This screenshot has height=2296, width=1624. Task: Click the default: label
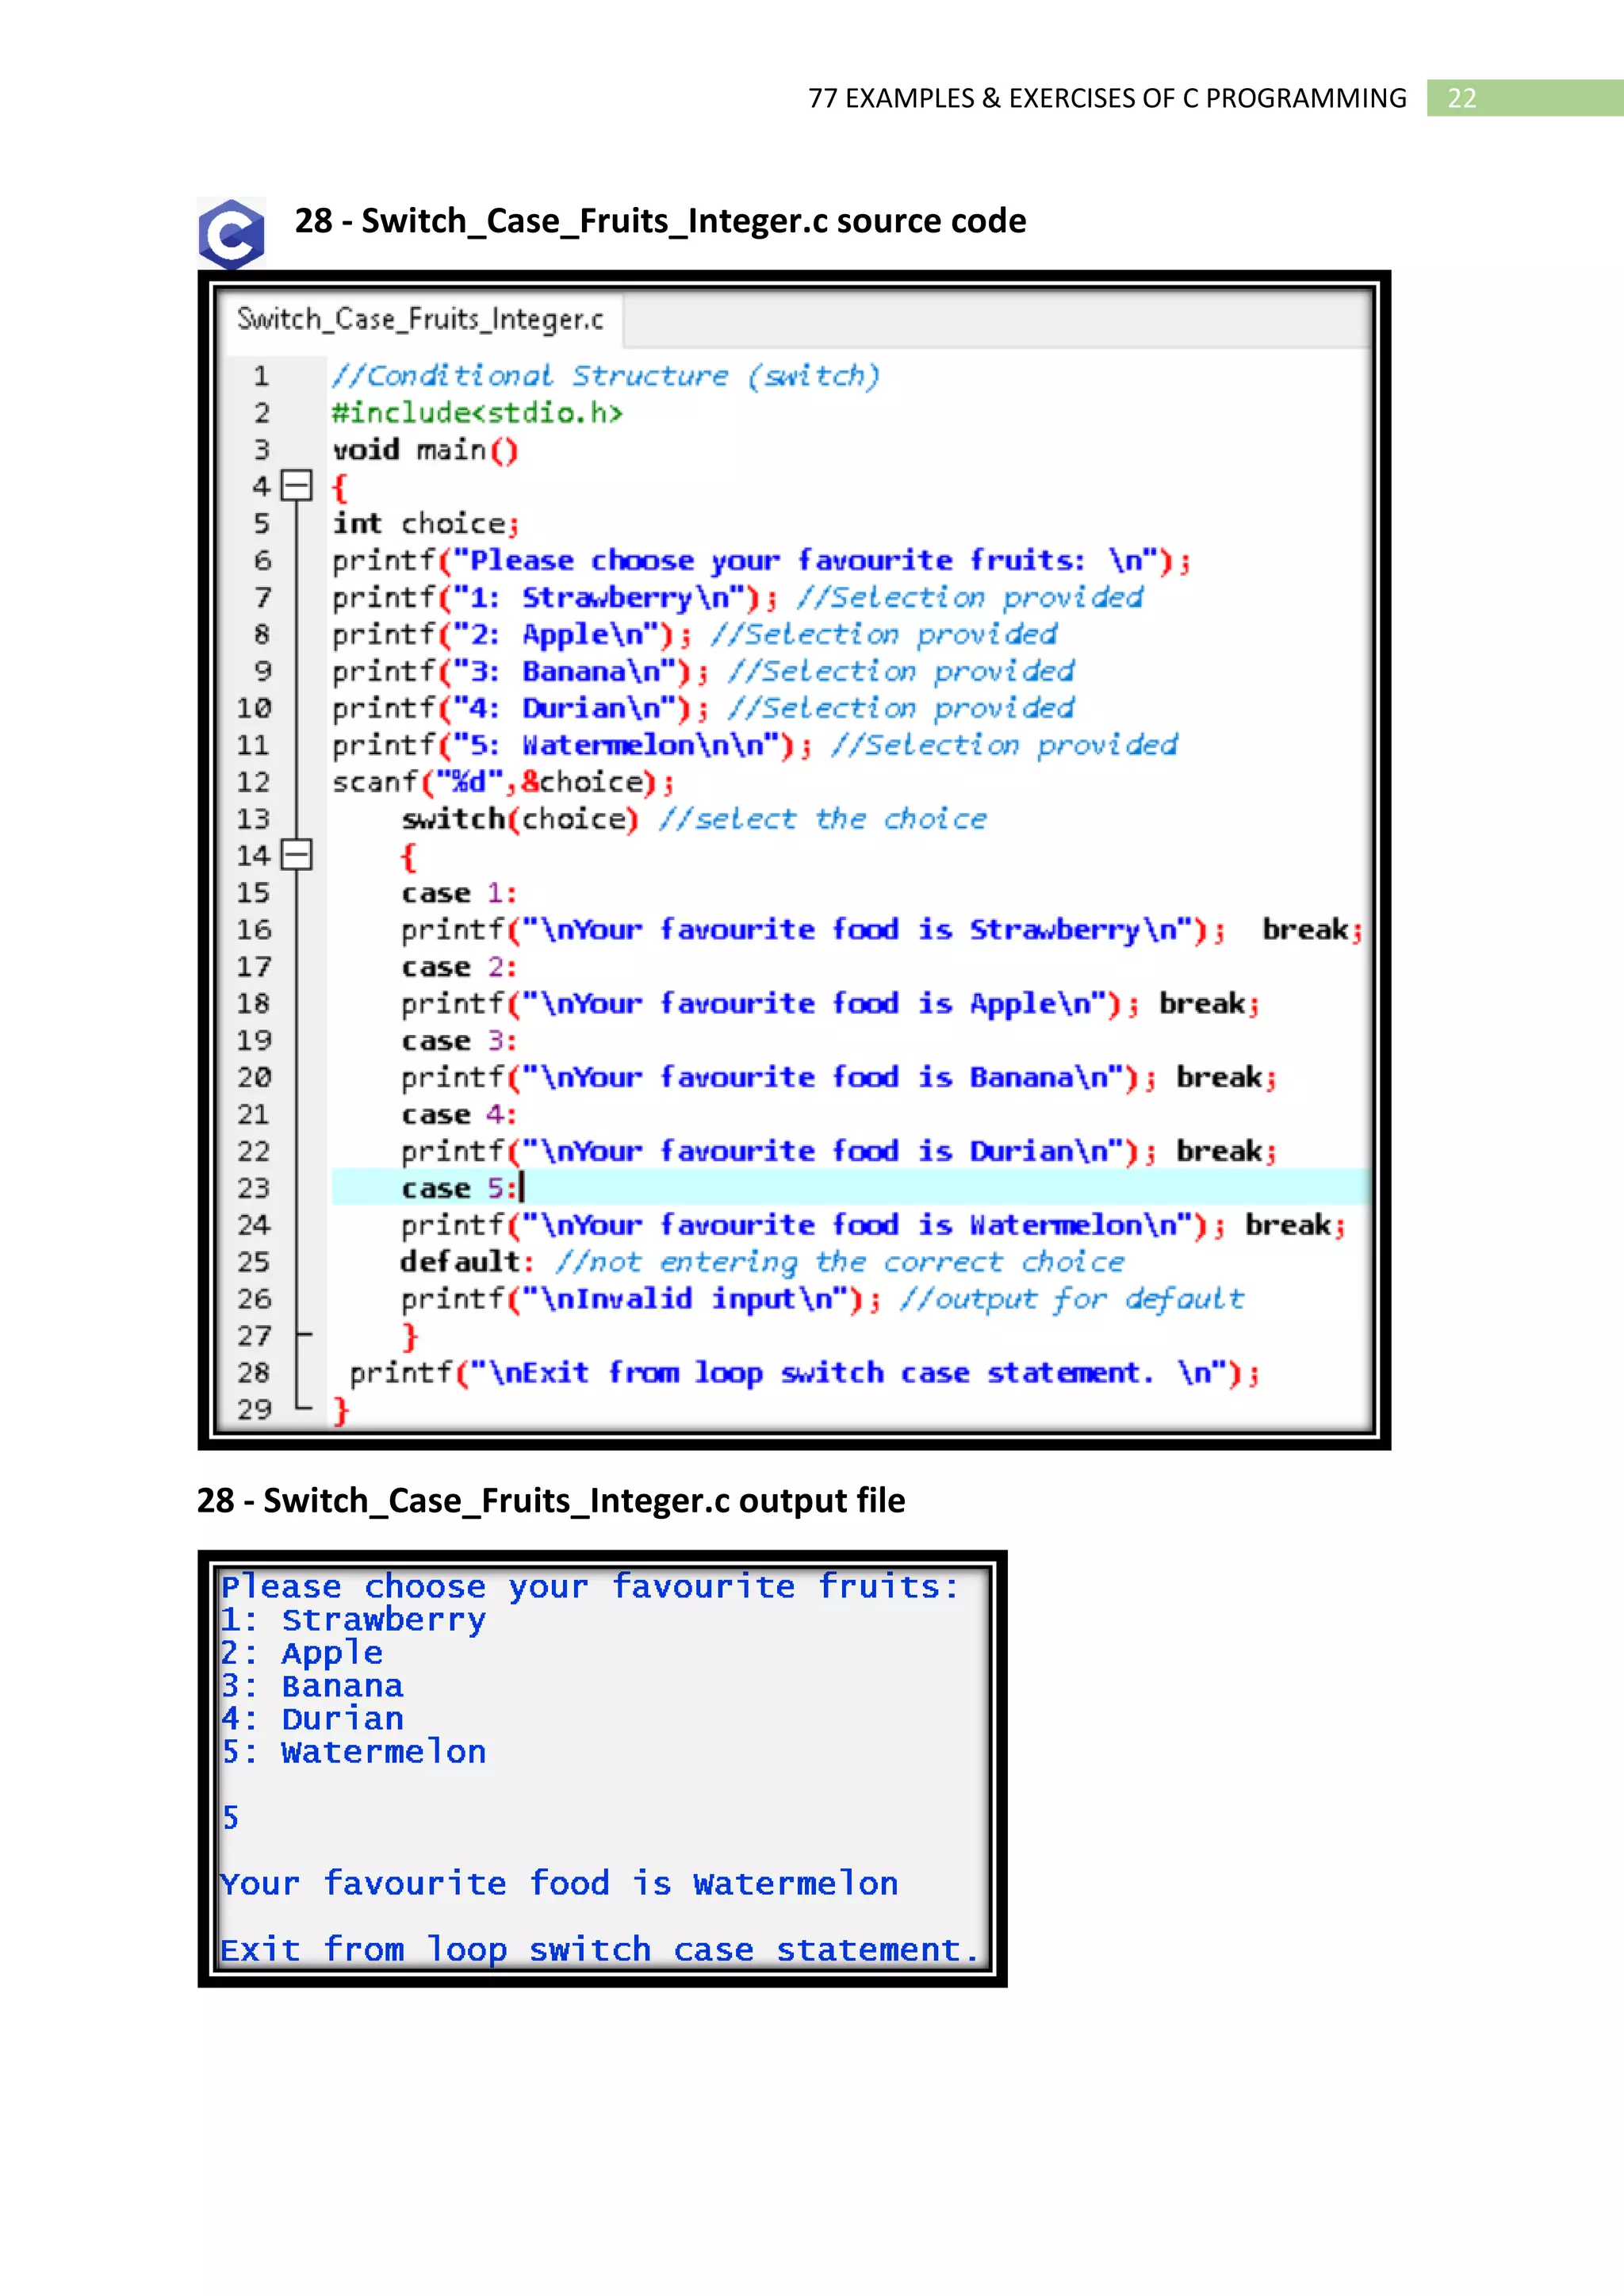(x=468, y=1262)
